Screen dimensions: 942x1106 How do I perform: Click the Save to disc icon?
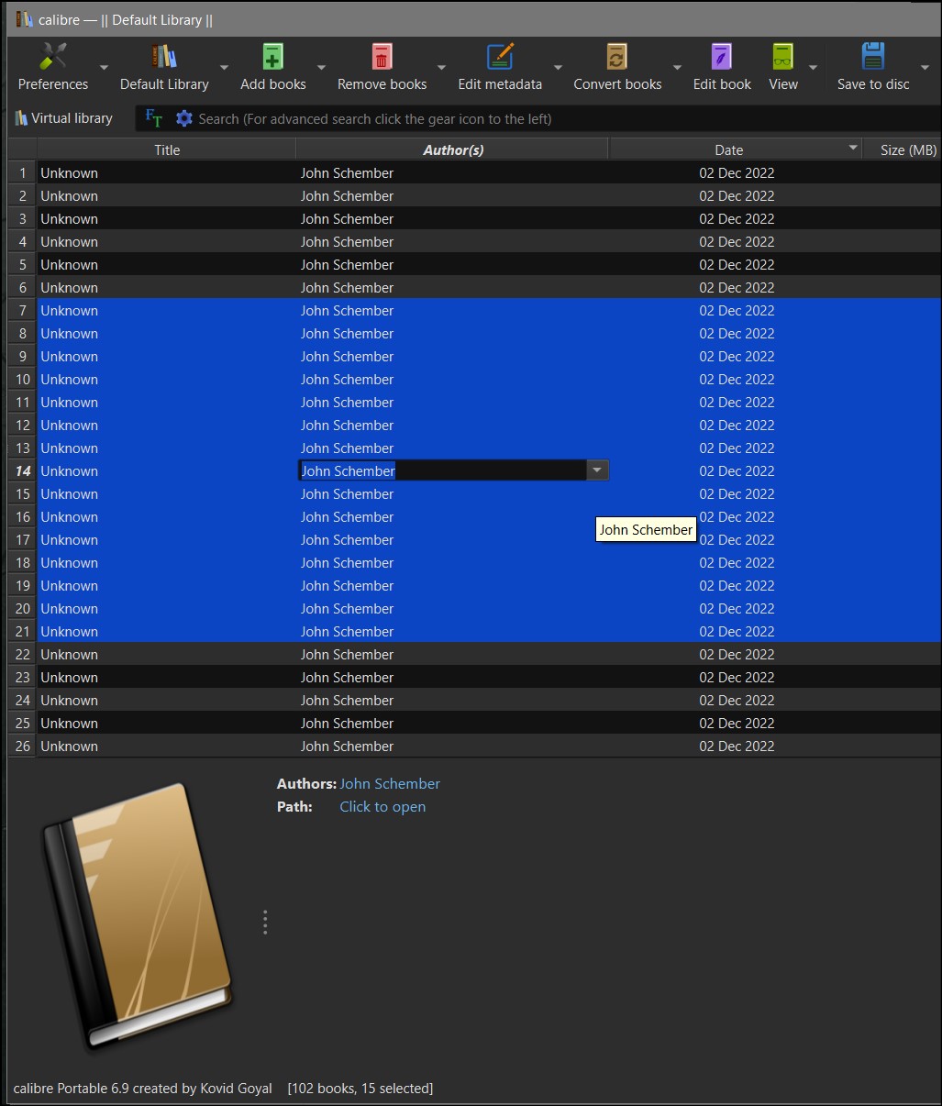point(873,57)
